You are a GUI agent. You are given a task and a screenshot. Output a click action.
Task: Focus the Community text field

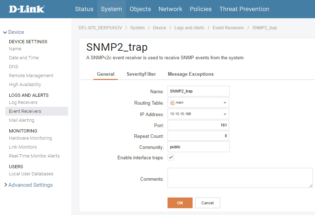pos(198,147)
